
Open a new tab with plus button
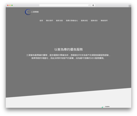tap(130, 6)
